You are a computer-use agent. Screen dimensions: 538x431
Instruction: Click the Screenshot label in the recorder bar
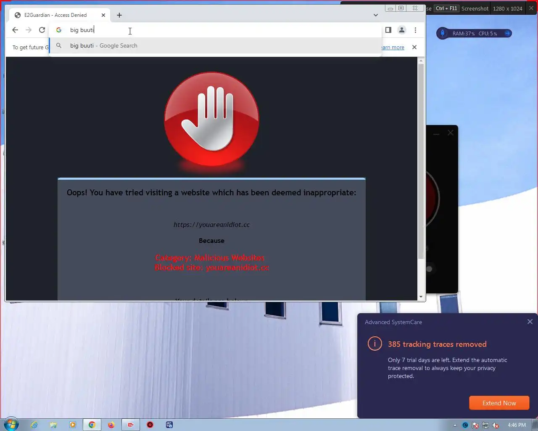(x=475, y=8)
